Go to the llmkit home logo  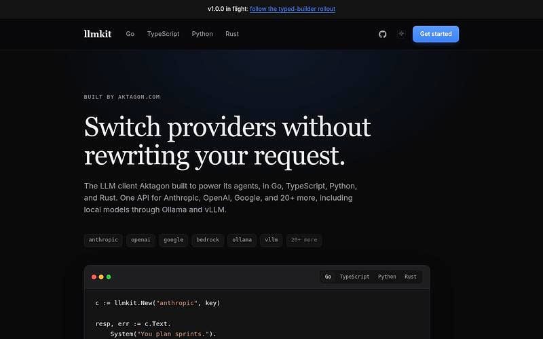tap(98, 34)
